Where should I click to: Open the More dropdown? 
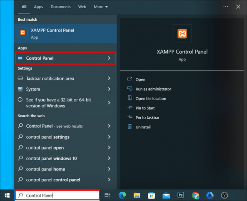coord(101,7)
